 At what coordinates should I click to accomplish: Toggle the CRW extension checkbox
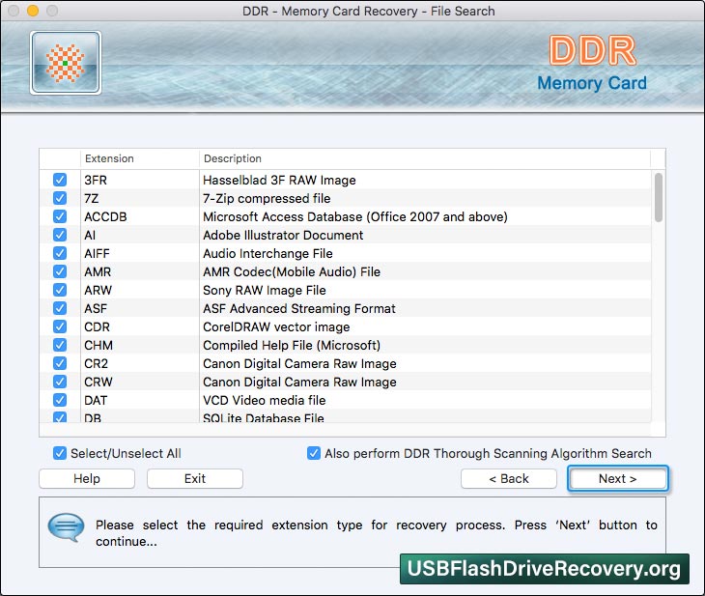[59, 382]
